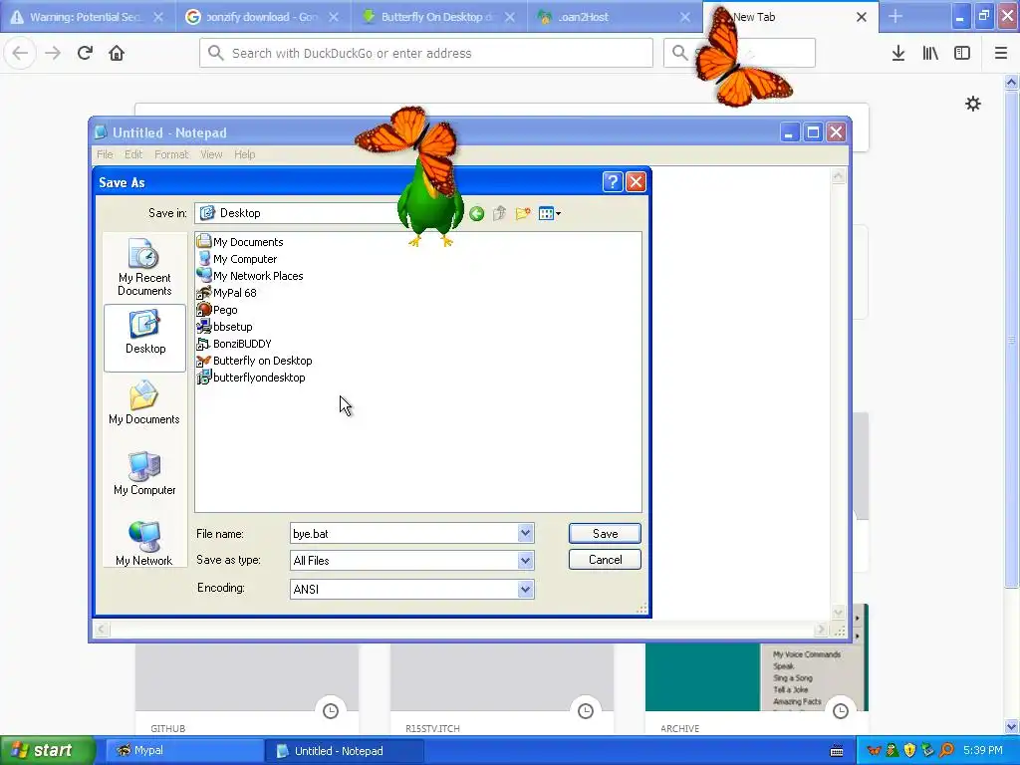Expand the File name dropdown arrow
The width and height of the screenshot is (1020, 765).
pyautogui.click(x=526, y=534)
